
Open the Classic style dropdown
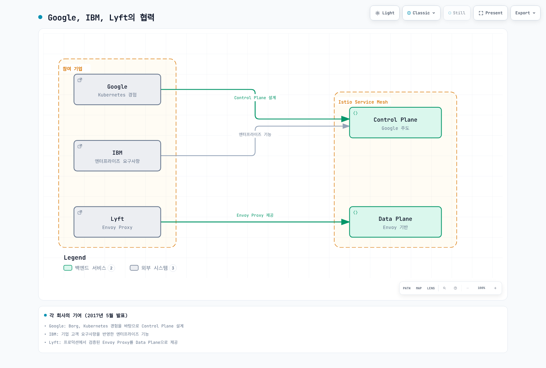(x=421, y=13)
